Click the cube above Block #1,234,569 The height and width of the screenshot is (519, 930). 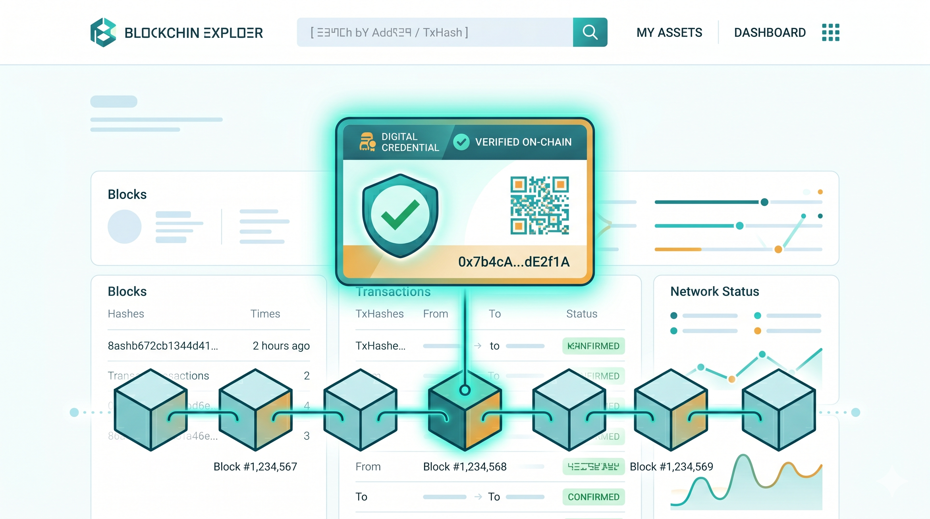(x=671, y=410)
